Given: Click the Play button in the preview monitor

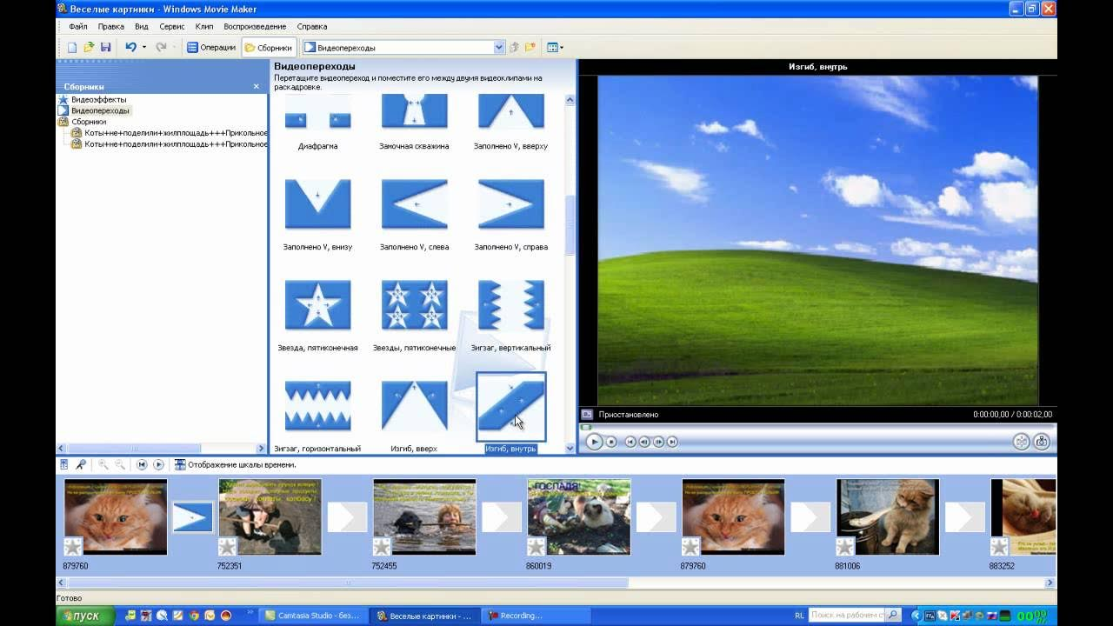Looking at the screenshot, I should [594, 442].
